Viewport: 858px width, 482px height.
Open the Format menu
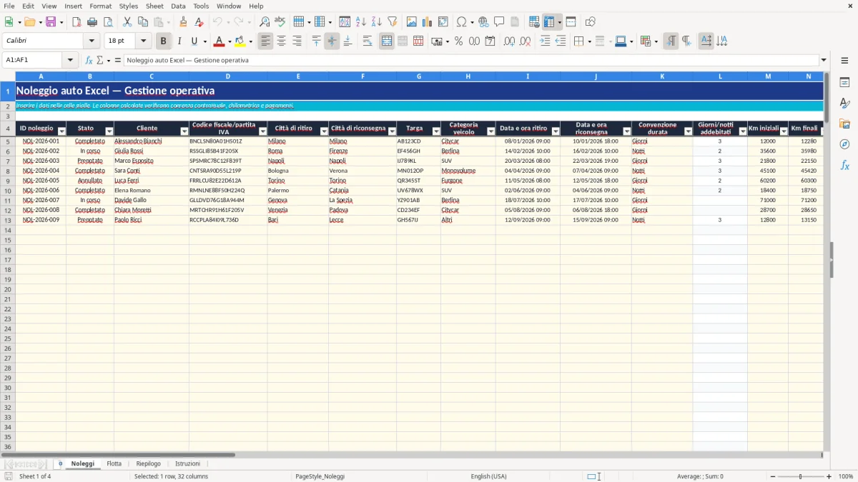tap(100, 6)
